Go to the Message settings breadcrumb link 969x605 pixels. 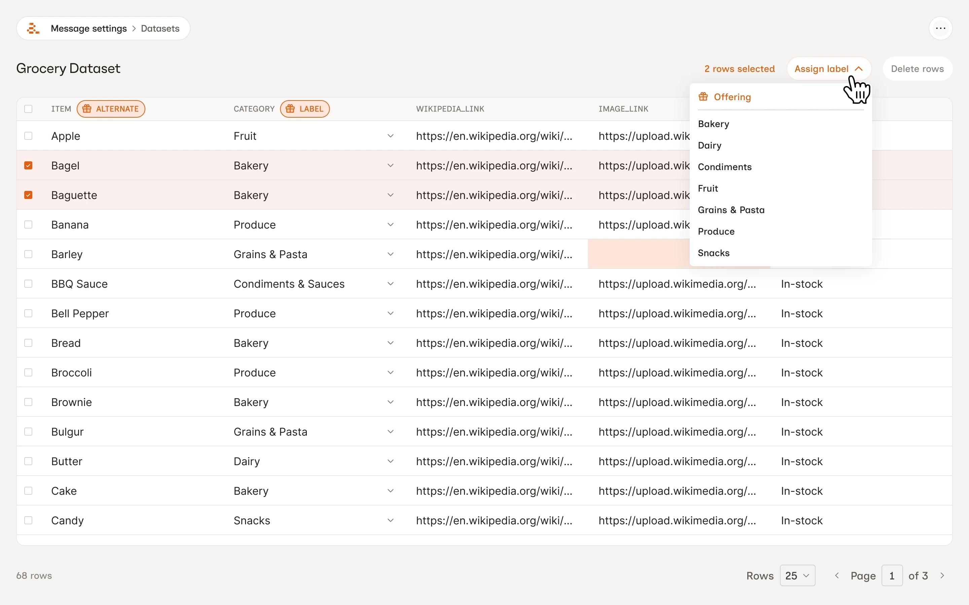[x=88, y=29]
